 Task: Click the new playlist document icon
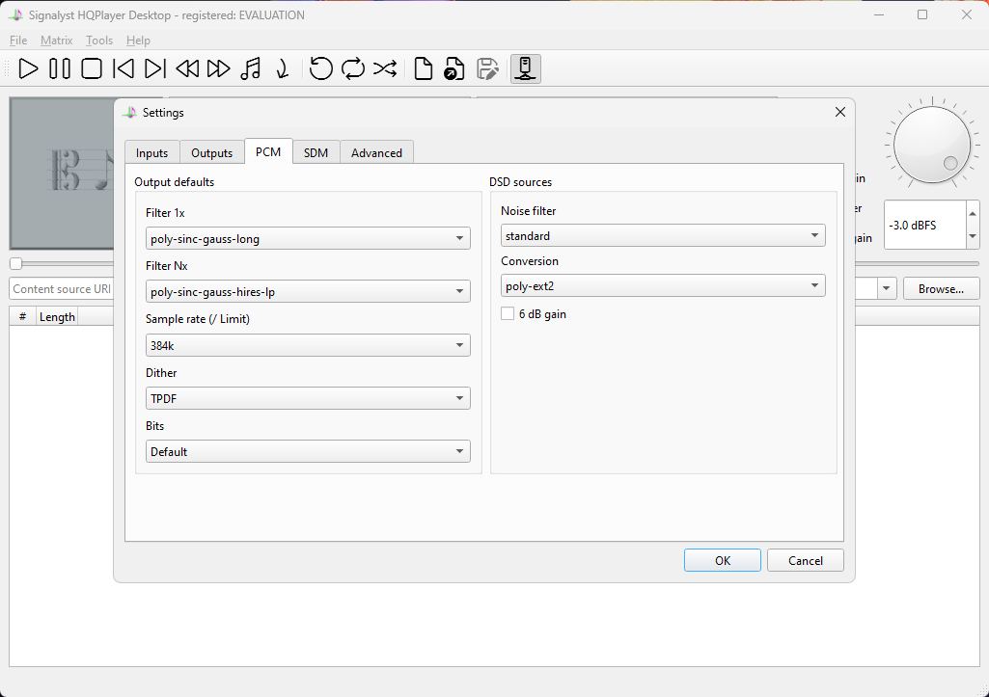pyautogui.click(x=424, y=68)
